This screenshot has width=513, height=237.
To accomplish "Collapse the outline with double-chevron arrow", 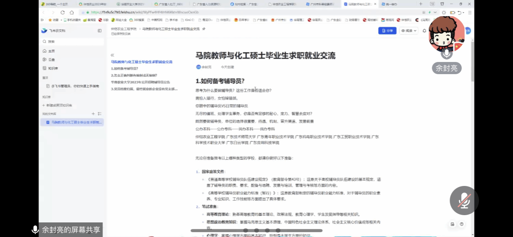I will pyautogui.click(x=112, y=55).
